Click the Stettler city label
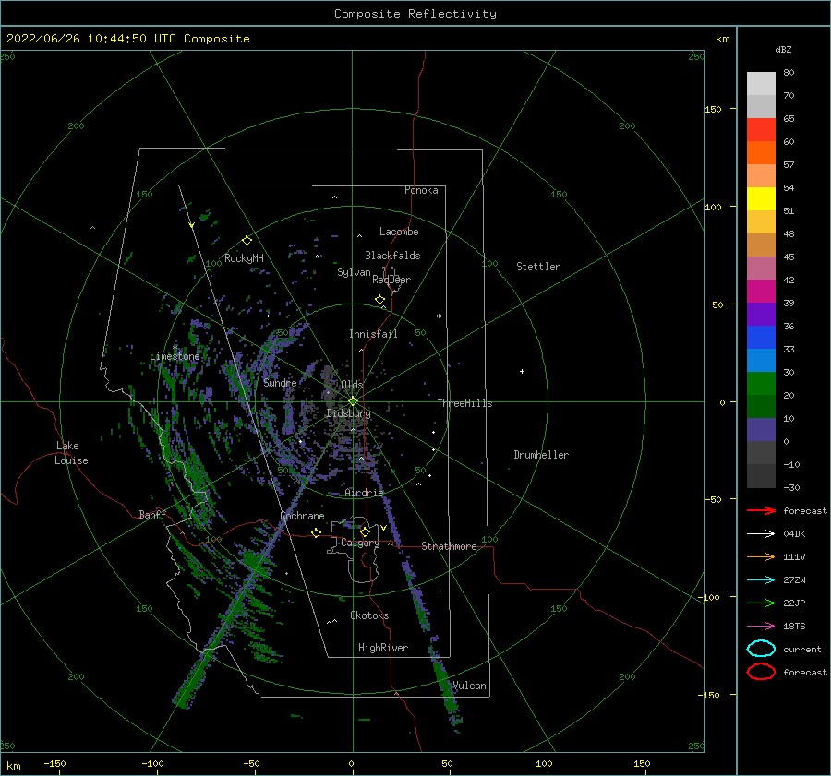 [x=538, y=267]
